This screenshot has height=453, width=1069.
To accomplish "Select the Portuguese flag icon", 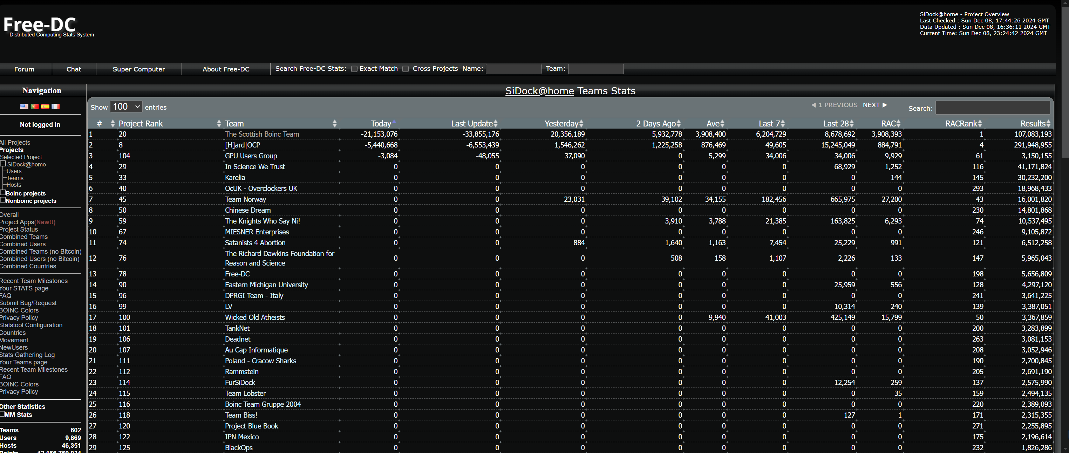I will (x=35, y=106).
